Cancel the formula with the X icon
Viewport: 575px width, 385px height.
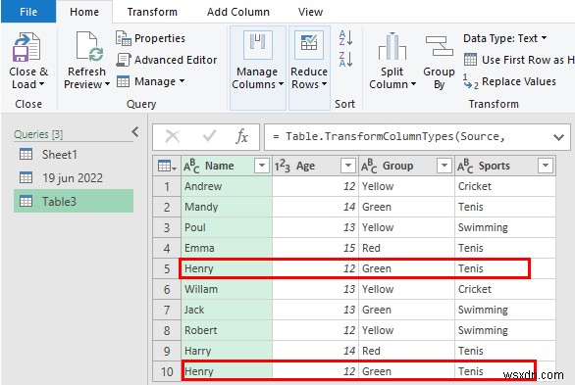pos(173,136)
